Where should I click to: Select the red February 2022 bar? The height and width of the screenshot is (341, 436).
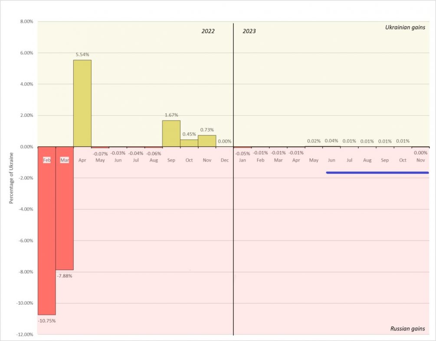tap(46, 234)
